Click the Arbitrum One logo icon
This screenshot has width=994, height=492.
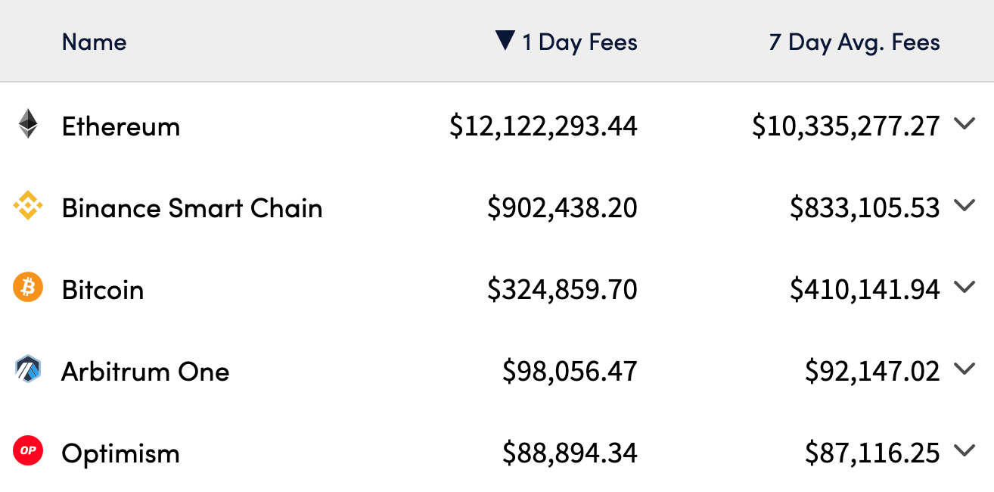pos(28,370)
